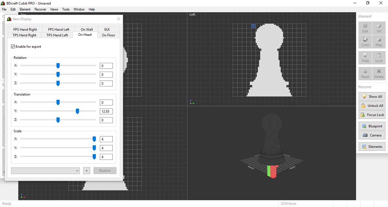Open the Map element tool
Screen dimensions: 388x207
pos(379,42)
